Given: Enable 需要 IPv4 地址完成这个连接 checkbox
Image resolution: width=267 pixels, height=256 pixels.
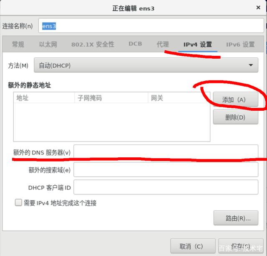Looking at the screenshot, I should point(18,202).
